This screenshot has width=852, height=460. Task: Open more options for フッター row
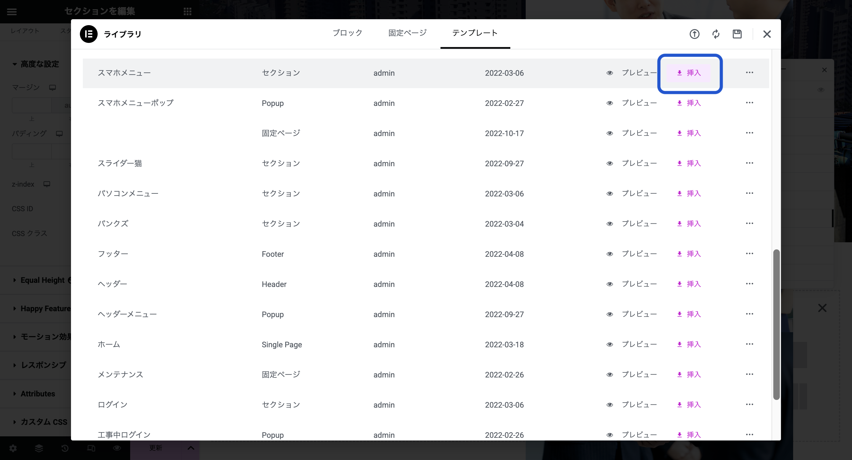pos(749,254)
